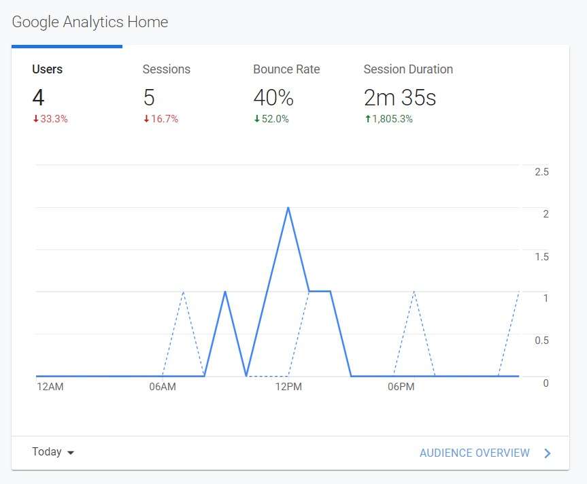The height and width of the screenshot is (484, 587).
Task: Click the 12PM x-axis label
Action: 288,386
